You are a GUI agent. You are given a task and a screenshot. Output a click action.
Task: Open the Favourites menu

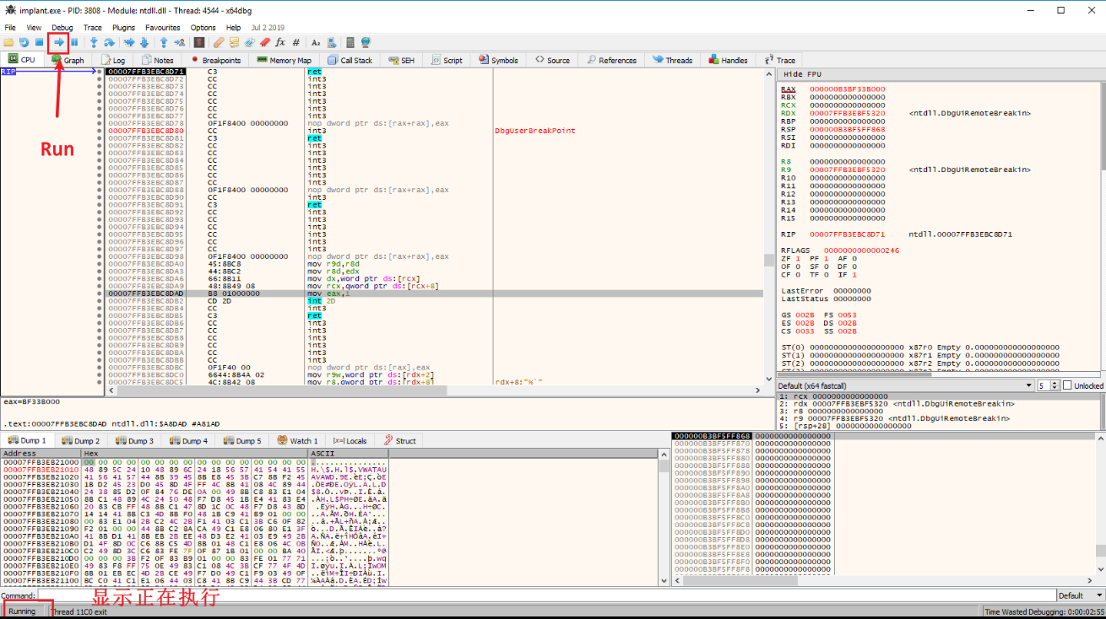[x=163, y=28]
